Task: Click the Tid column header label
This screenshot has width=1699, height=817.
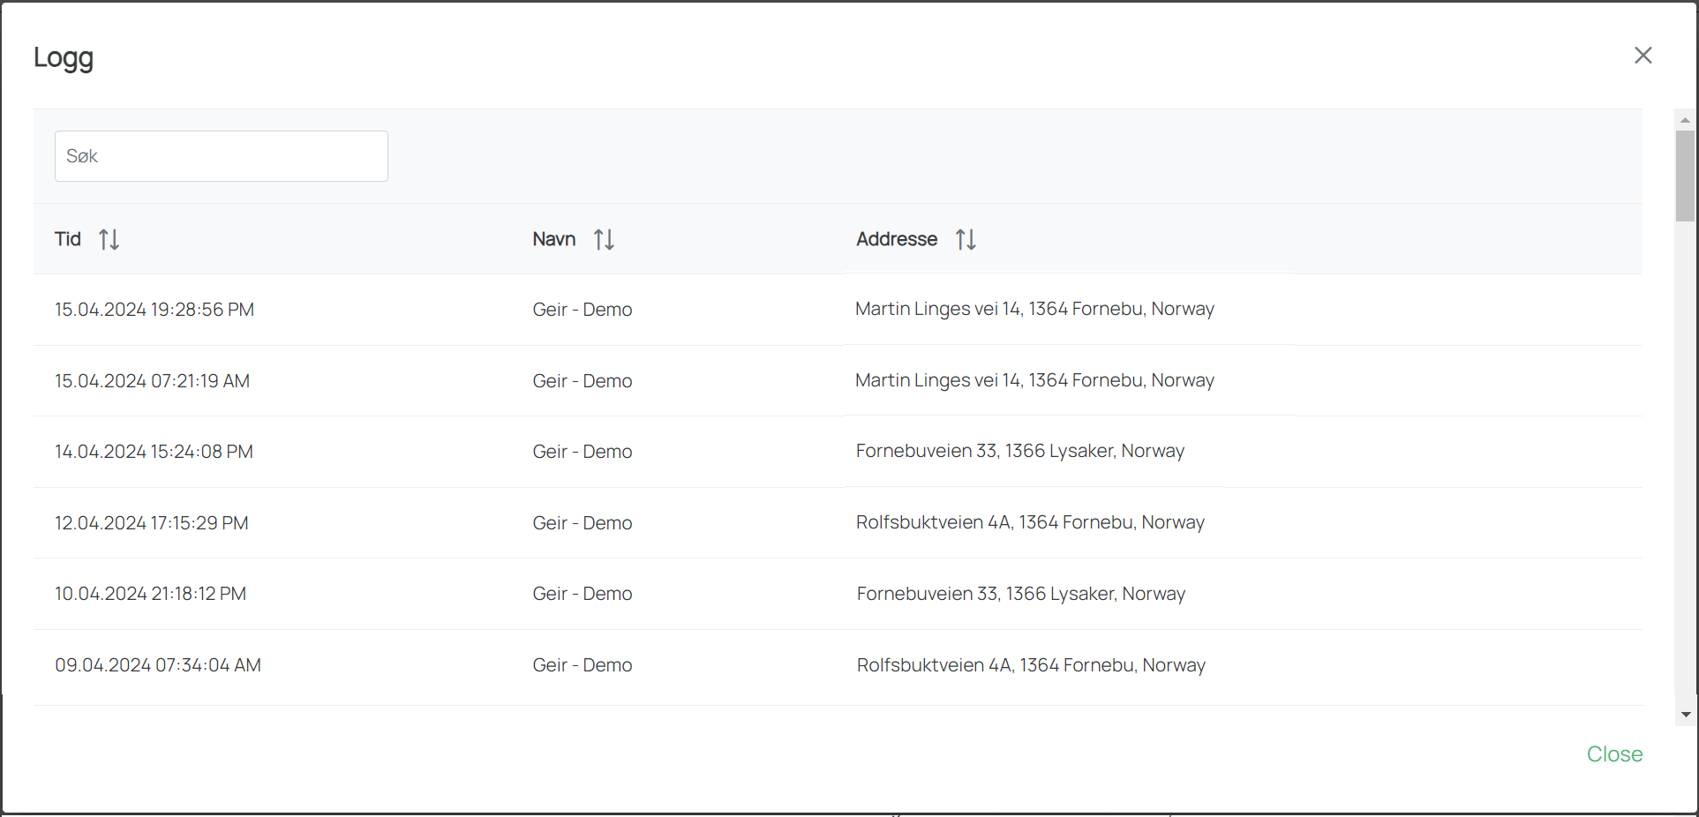Action: tap(68, 239)
